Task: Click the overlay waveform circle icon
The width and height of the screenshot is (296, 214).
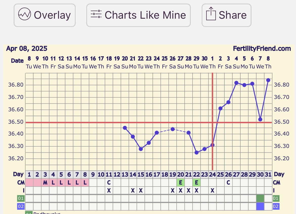Action: [25, 14]
